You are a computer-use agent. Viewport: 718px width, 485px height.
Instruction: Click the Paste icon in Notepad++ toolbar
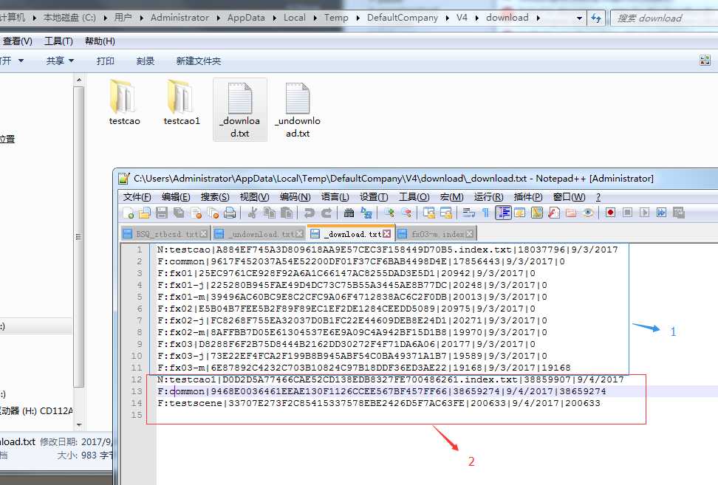point(287,213)
